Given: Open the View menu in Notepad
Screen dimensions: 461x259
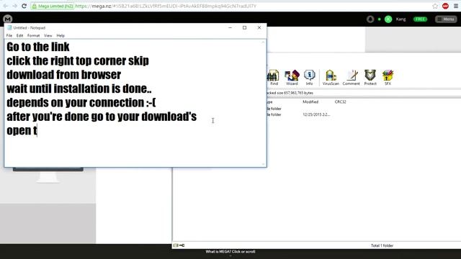Looking at the screenshot, I should coord(48,35).
